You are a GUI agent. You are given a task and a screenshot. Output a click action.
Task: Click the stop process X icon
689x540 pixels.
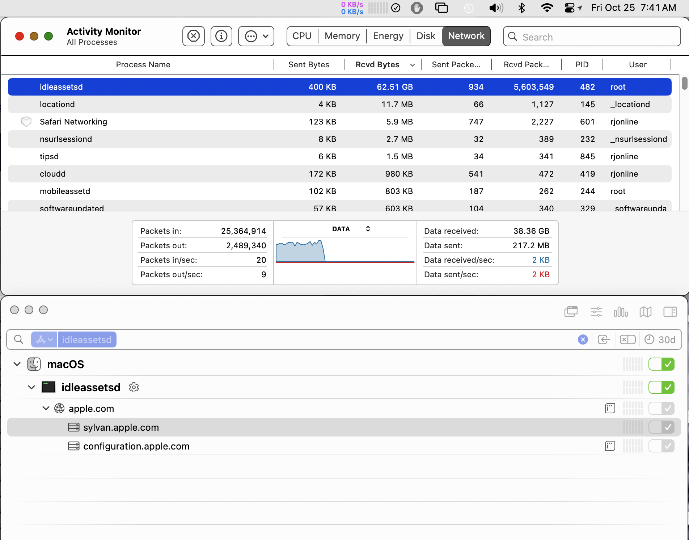pyautogui.click(x=194, y=36)
